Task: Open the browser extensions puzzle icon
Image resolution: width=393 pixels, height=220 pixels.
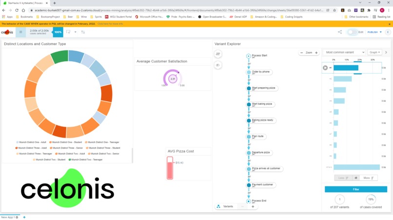Action: [x=369, y=10]
